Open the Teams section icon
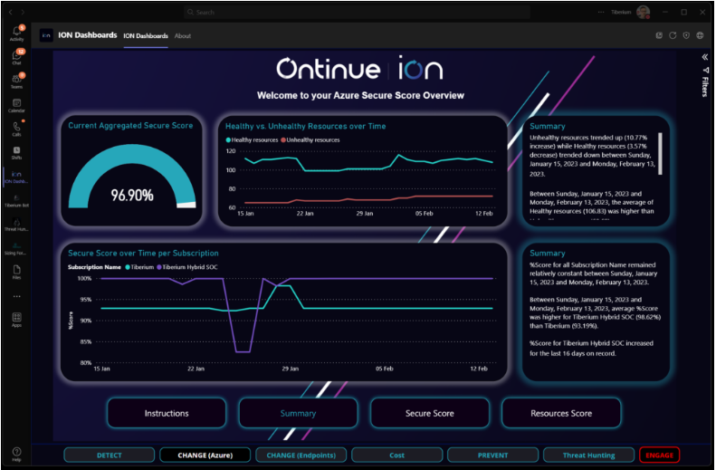The height and width of the screenshot is (470, 716). (17, 81)
